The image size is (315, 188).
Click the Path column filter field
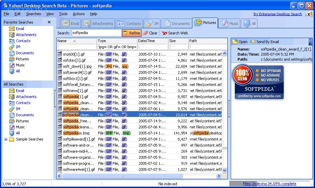click(208, 46)
